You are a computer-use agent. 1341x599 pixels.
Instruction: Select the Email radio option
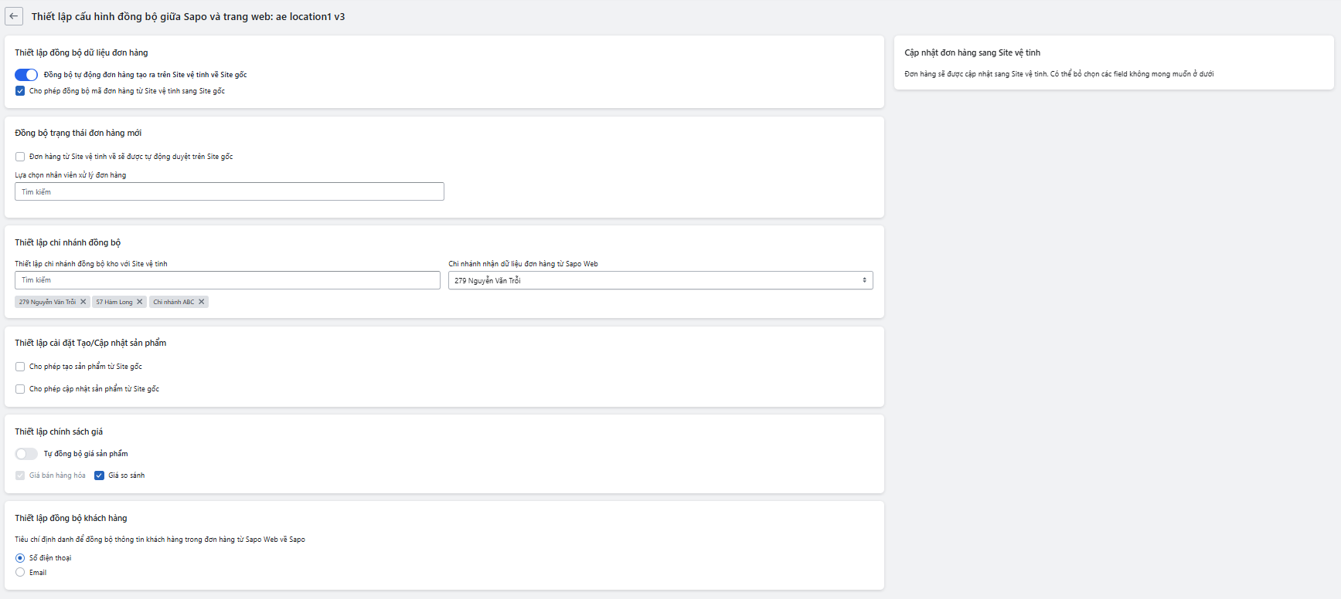point(20,573)
